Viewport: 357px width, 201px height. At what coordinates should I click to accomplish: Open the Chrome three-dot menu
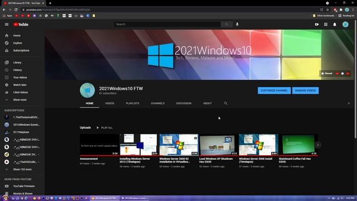coord(353,9)
